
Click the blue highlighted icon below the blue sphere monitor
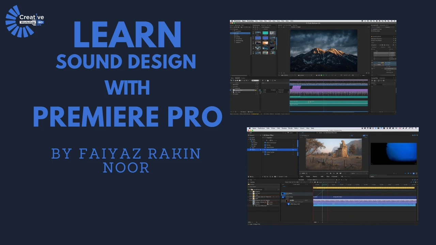[x=414, y=174]
